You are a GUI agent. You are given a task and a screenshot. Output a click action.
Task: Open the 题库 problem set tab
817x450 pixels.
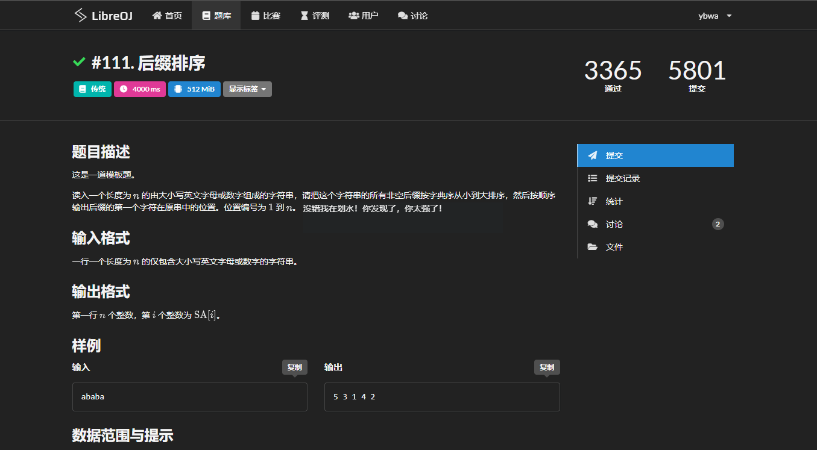point(216,16)
